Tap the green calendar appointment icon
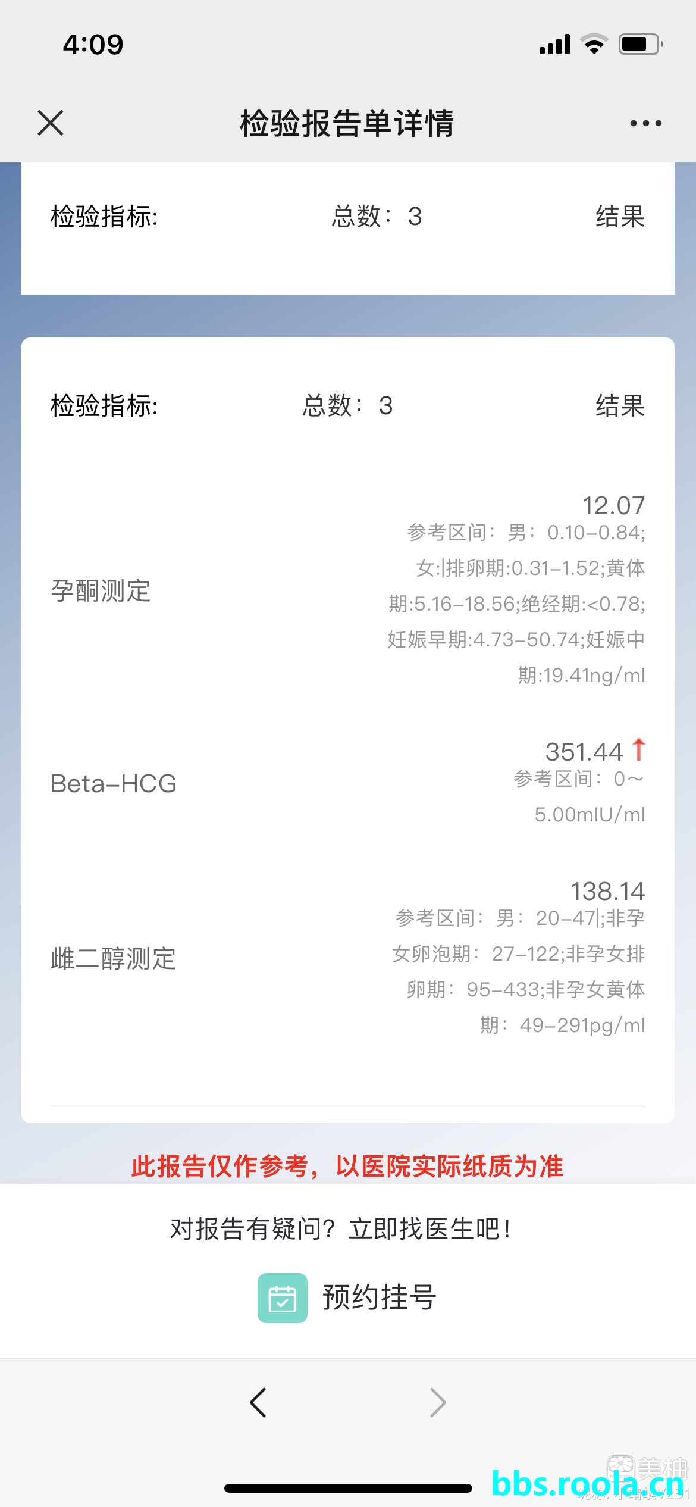Viewport: 696px width, 1507px height. coord(283,1298)
